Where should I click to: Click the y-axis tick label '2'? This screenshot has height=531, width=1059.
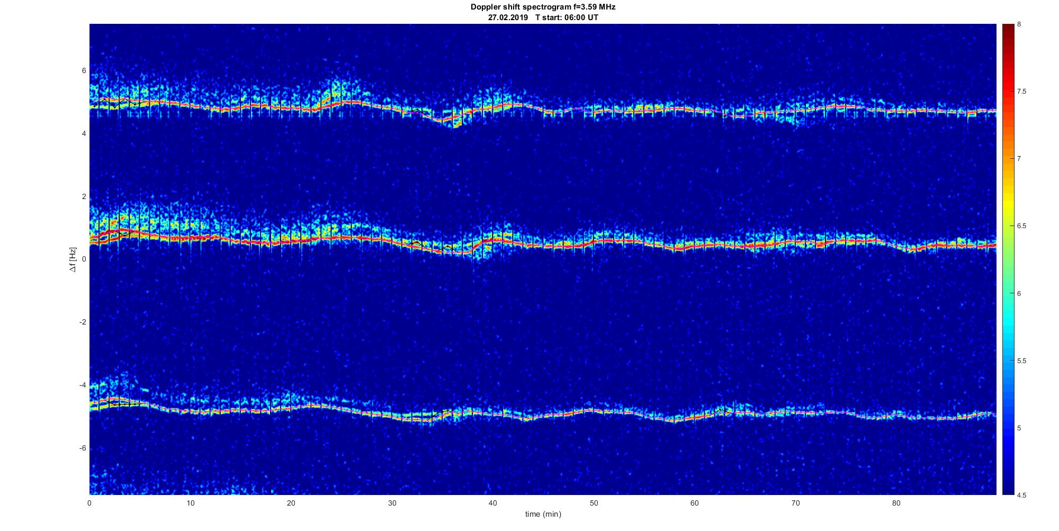click(x=84, y=197)
